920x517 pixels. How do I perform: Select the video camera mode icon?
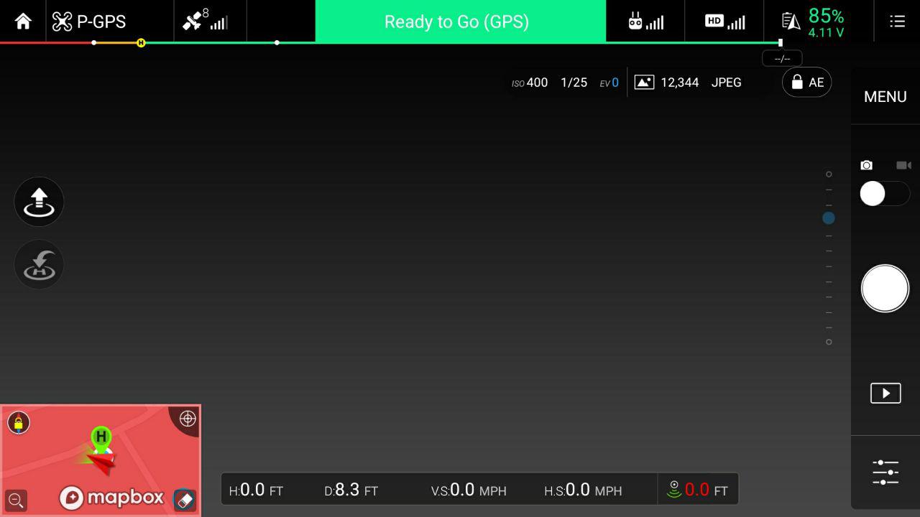[903, 165]
